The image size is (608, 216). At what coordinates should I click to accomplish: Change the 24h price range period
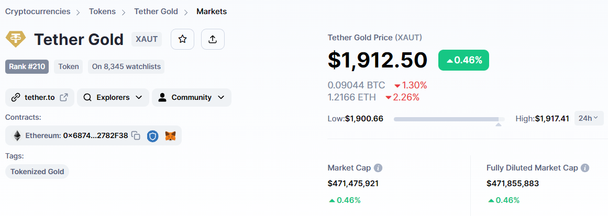589,118
